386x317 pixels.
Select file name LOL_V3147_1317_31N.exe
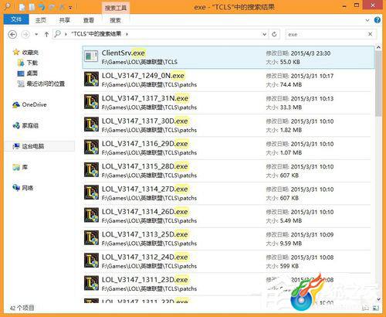[x=145, y=98]
